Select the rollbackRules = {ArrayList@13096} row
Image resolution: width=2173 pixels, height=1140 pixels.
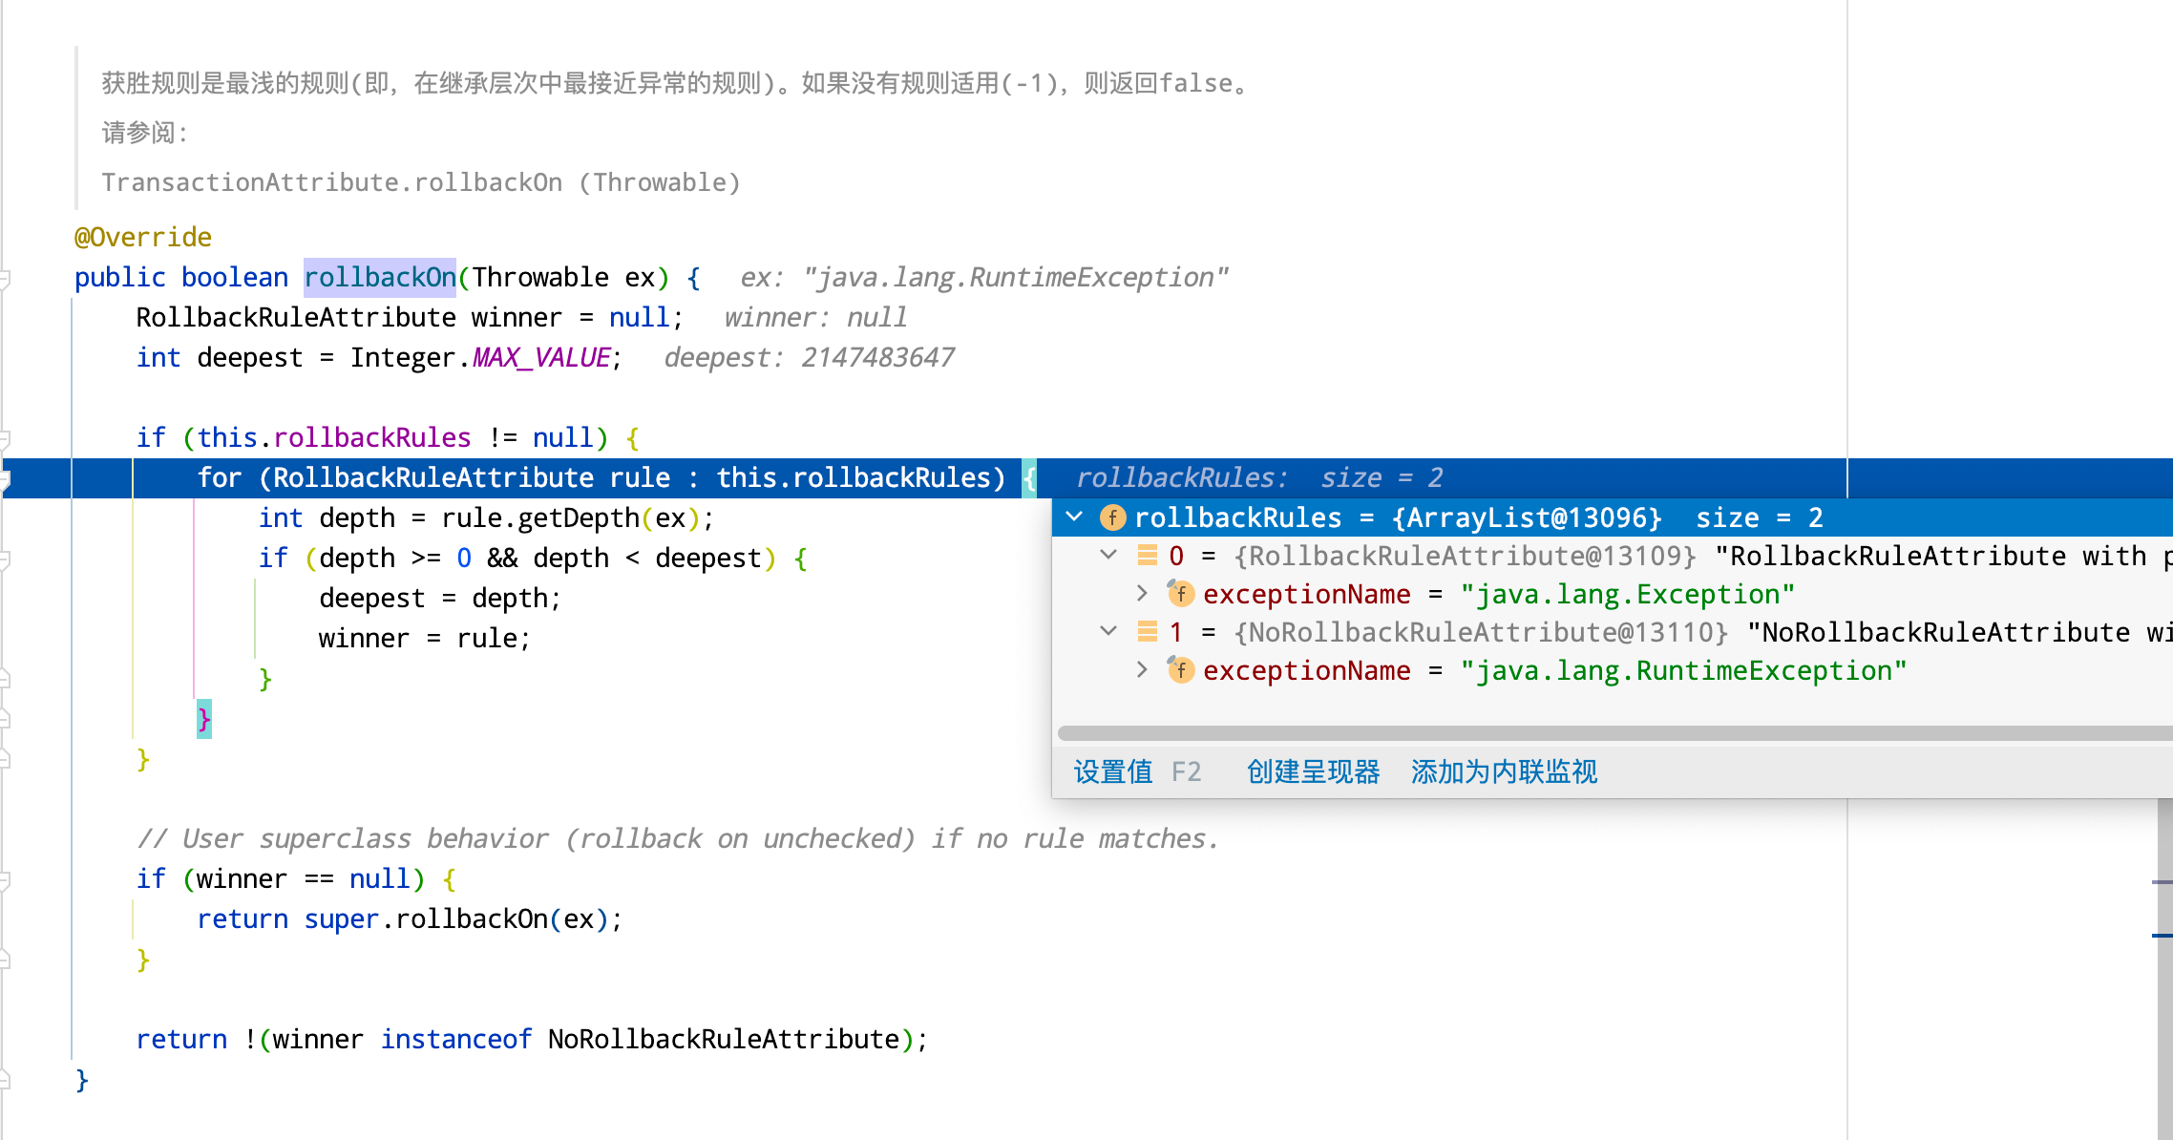pos(1613,517)
